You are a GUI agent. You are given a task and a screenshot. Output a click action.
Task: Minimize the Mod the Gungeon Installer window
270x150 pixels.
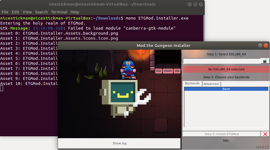[260, 46]
